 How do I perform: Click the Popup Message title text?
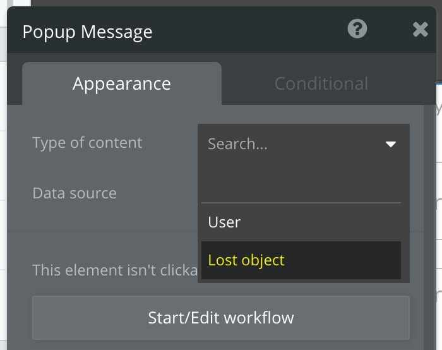(x=87, y=32)
